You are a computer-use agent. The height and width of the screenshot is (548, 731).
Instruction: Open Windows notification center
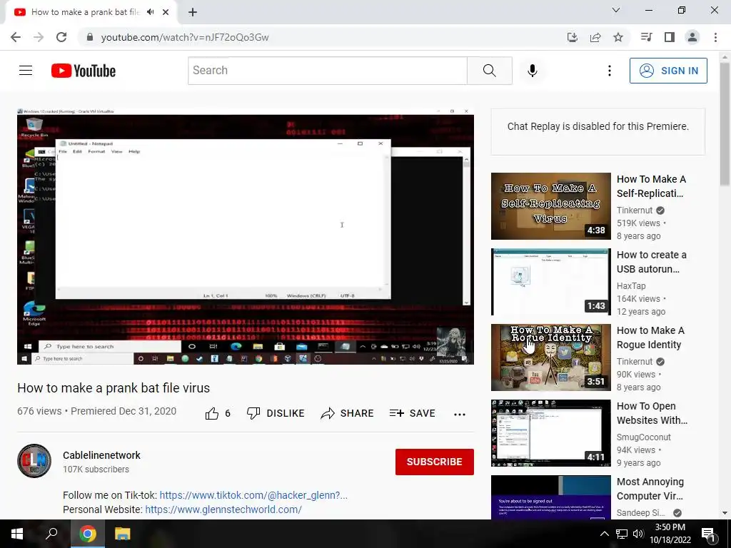coord(707,534)
